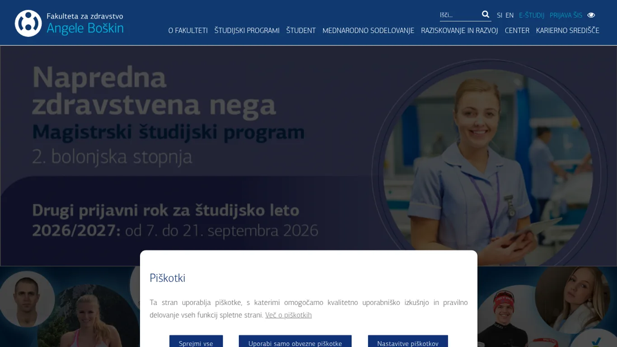Toggle the accessibility eye icon
Viewport: 617px width, 347px height.
pos(591,15)
